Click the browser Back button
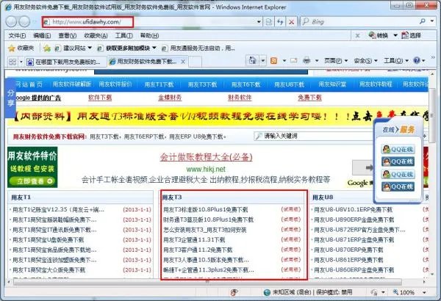This screenshot has height=301, width=441. [11, 21]
